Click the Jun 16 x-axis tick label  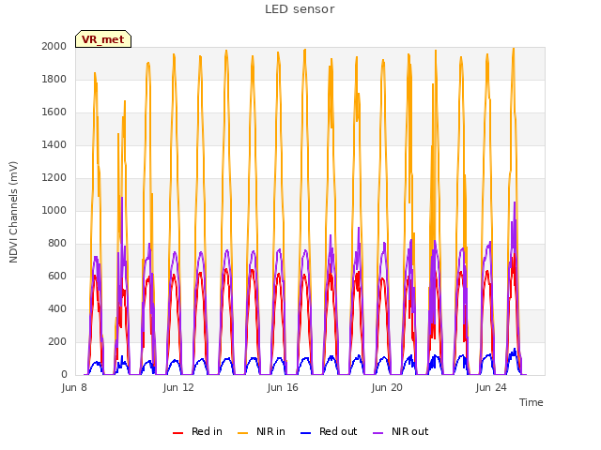(283, 387)
